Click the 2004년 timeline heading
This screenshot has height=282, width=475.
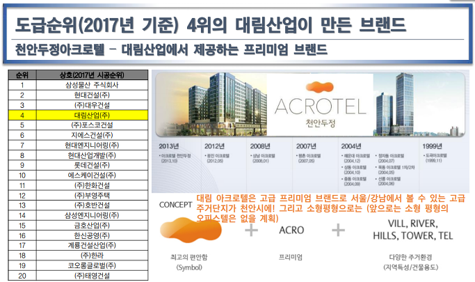click(351, 146)
